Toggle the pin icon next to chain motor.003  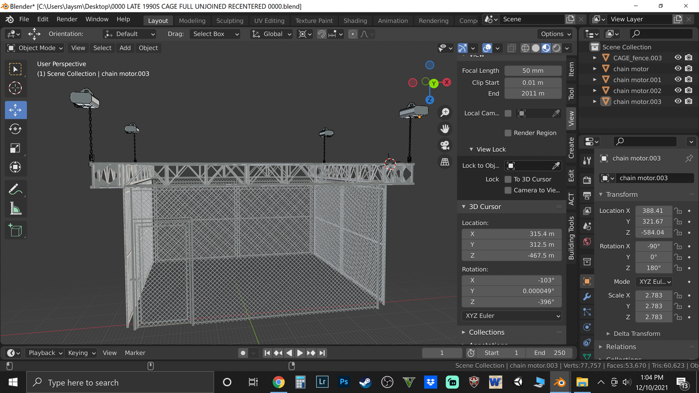click(689, 158)
